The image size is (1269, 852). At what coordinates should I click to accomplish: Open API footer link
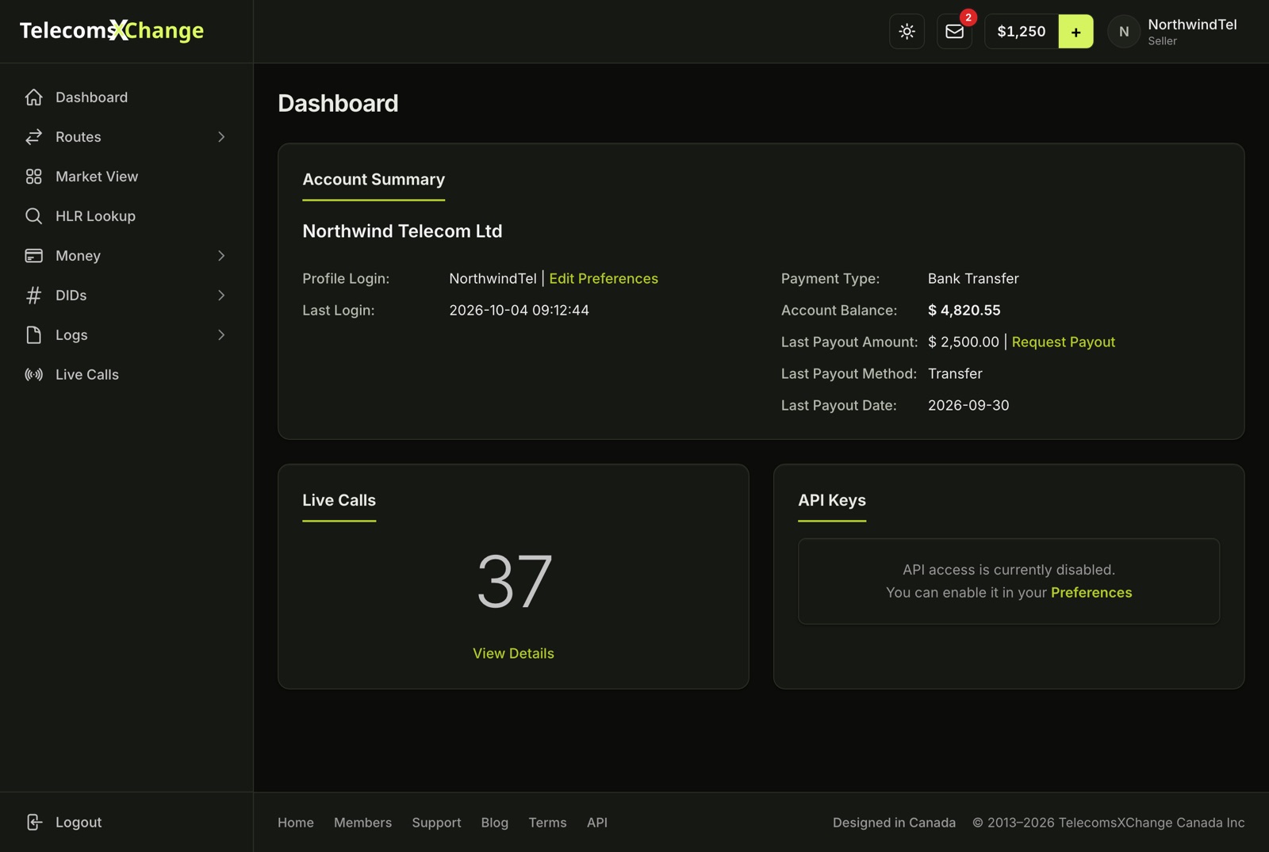pos(597,823)
